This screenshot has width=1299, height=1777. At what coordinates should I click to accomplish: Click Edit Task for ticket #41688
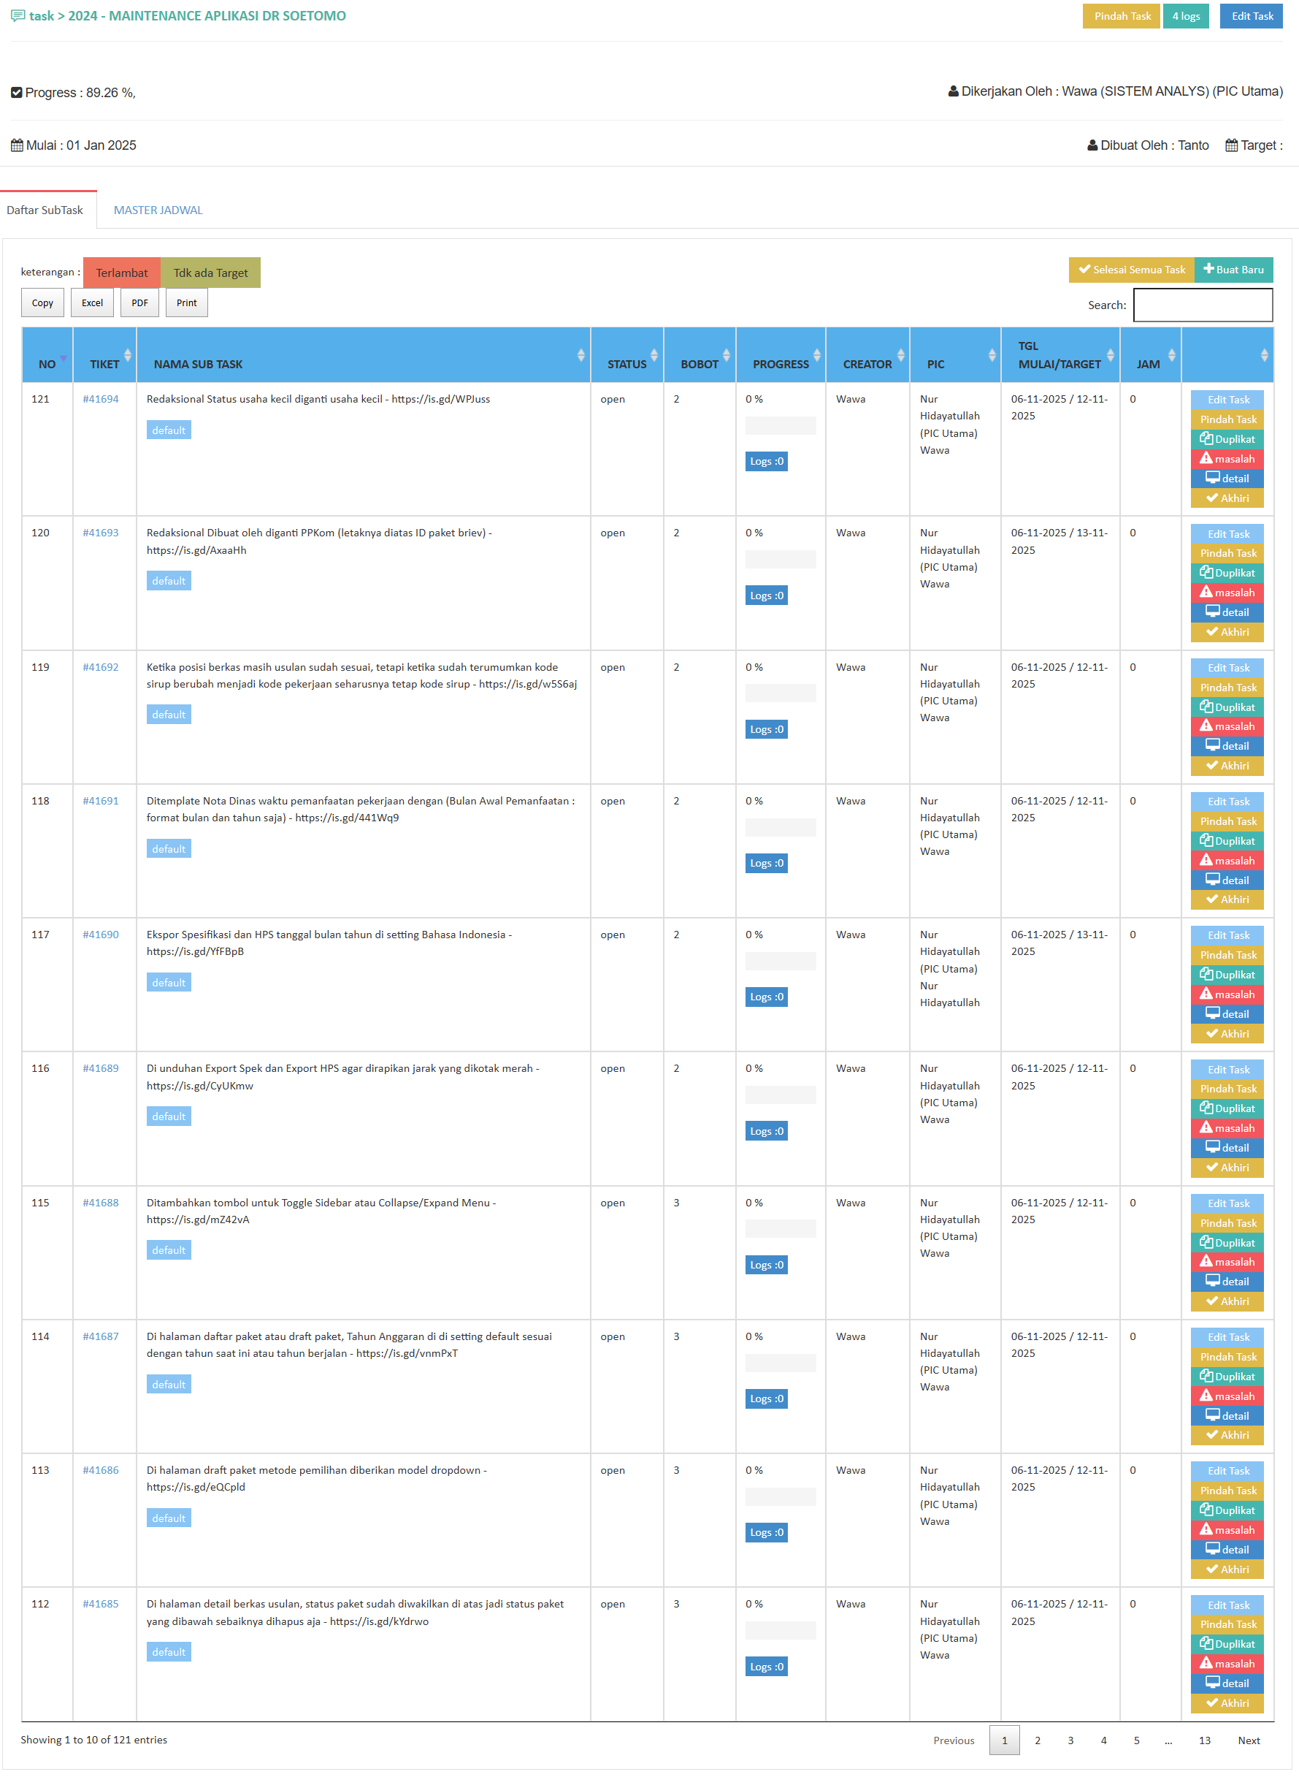1227,1203
